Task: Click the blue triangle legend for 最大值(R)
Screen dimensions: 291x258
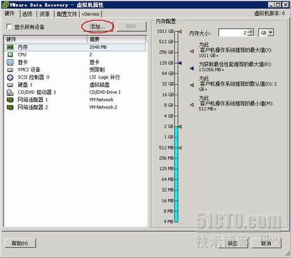Action: (192, 68)
